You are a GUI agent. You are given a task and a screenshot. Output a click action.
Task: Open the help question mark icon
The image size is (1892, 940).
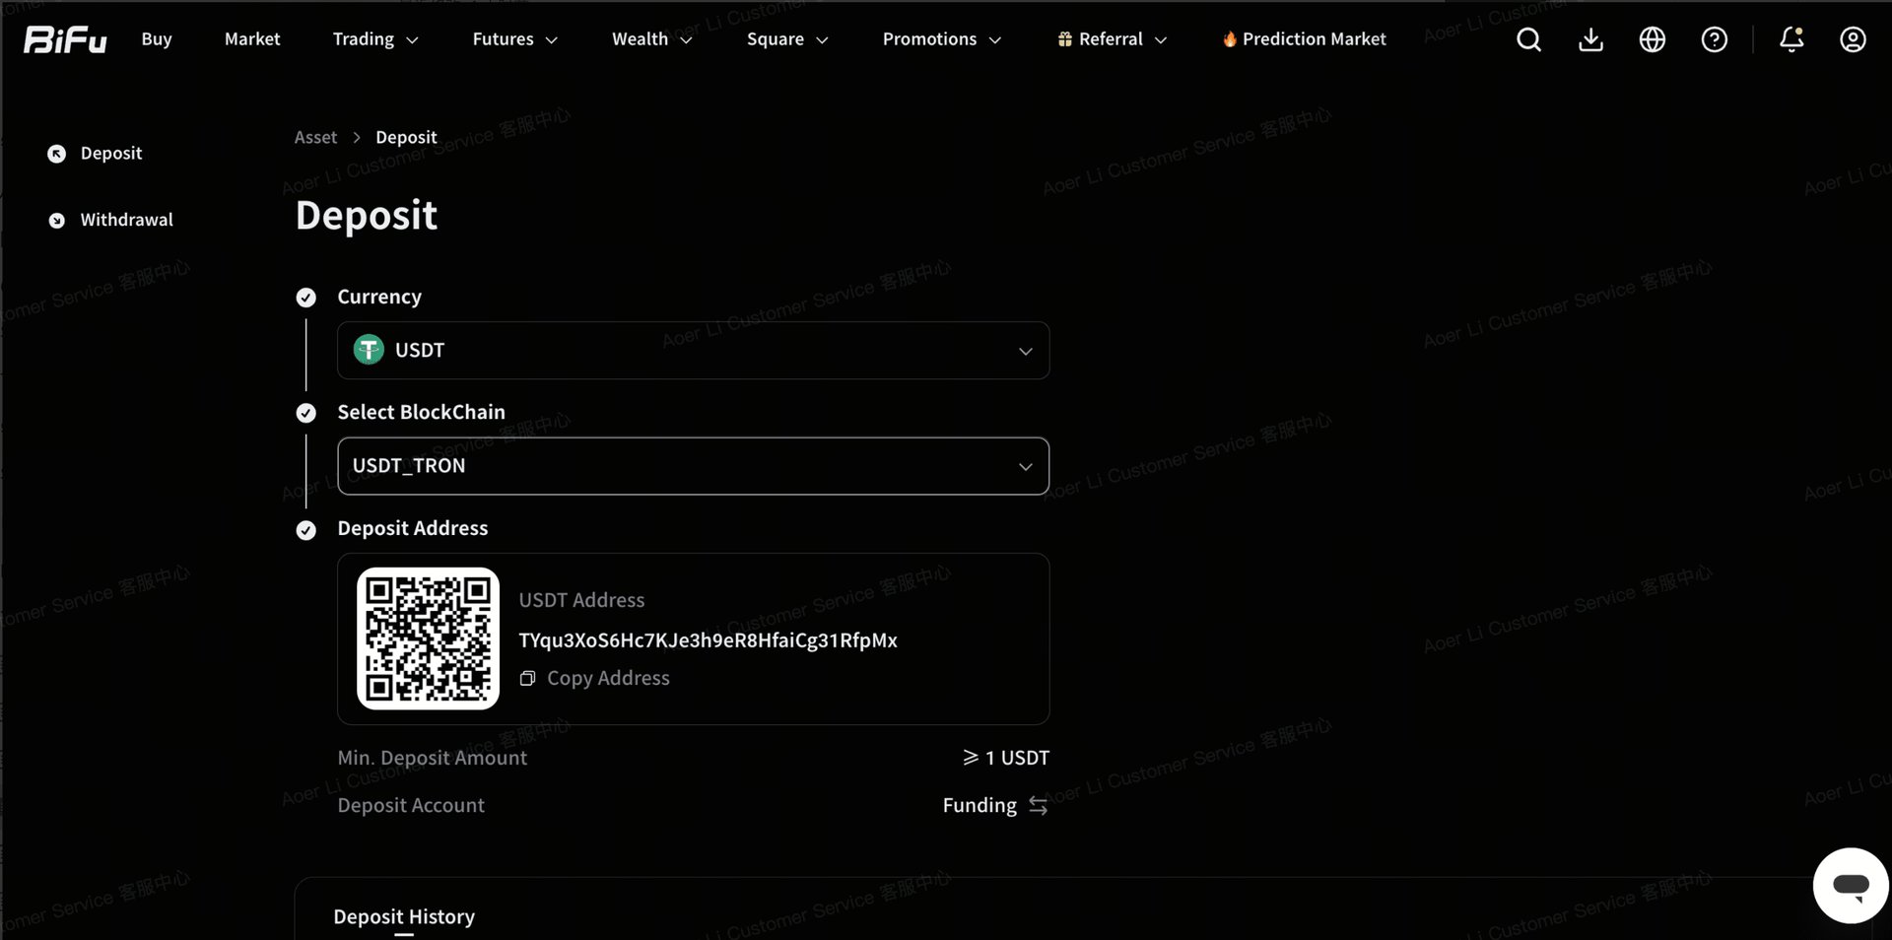(x=1715, y=39)
